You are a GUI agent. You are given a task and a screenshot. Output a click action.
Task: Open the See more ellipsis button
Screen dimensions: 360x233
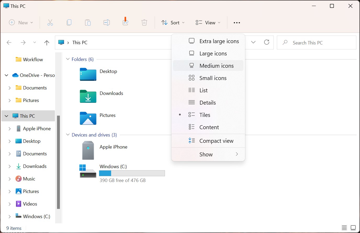(237, 23)
